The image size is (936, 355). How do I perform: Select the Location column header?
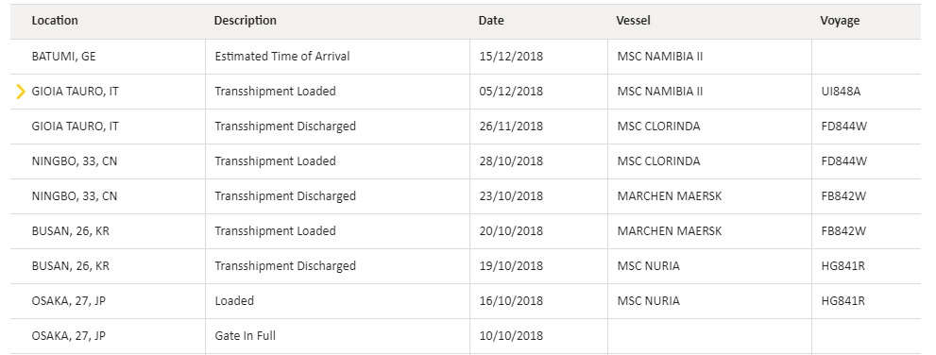[55, 20]
